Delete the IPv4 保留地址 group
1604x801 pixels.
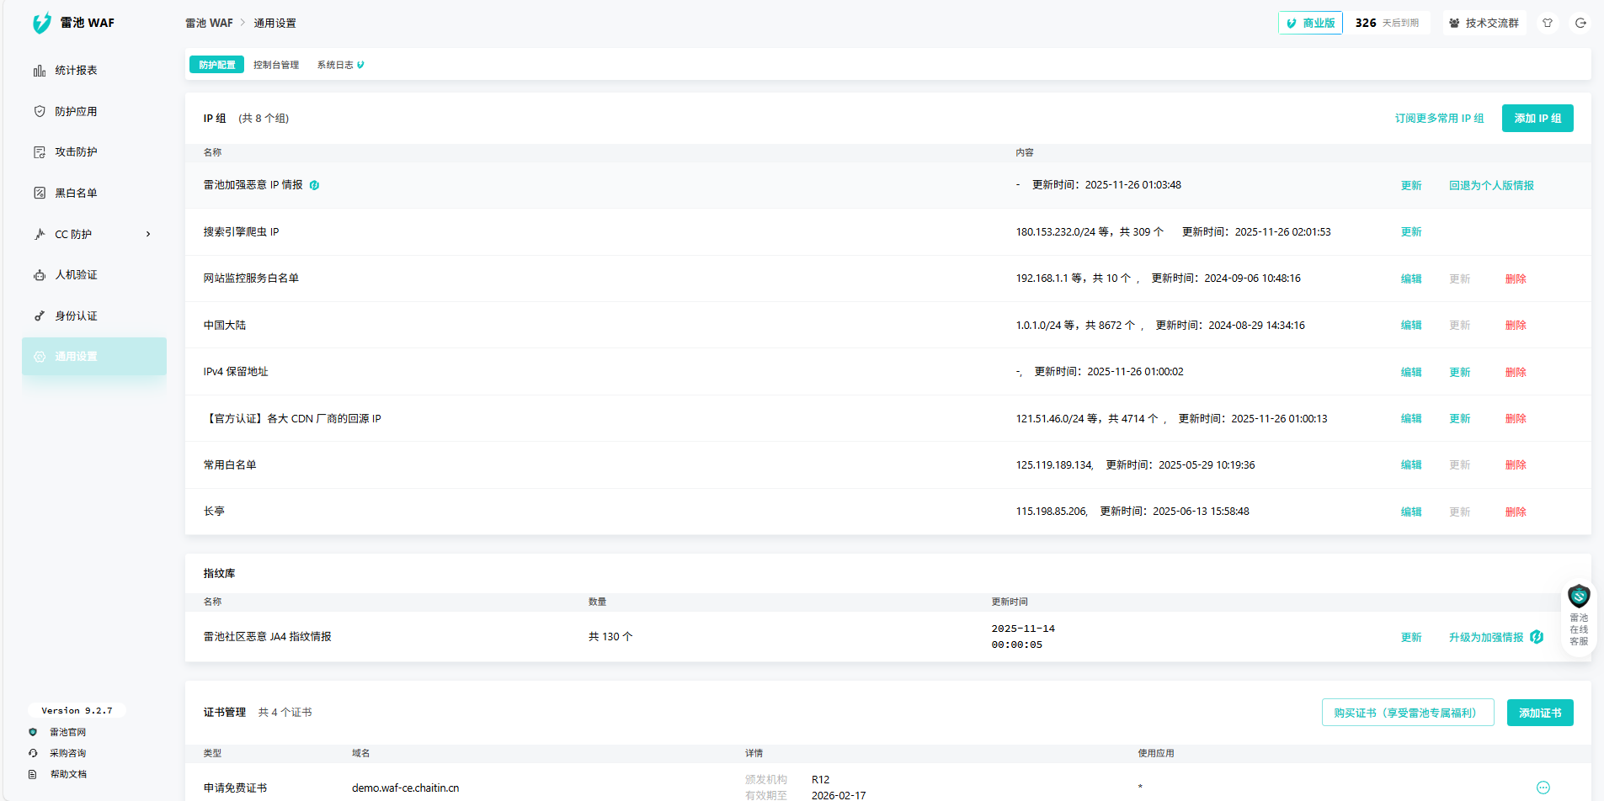(x=1516, y=373)
